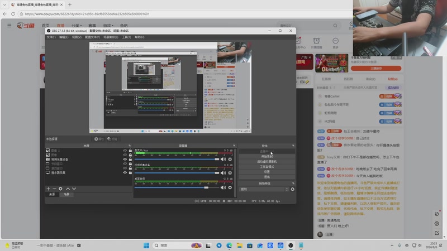Open 麦克风/Aux mixer settings gear
The width and height of the screenshot is (447, 251).
pos(230,159)
